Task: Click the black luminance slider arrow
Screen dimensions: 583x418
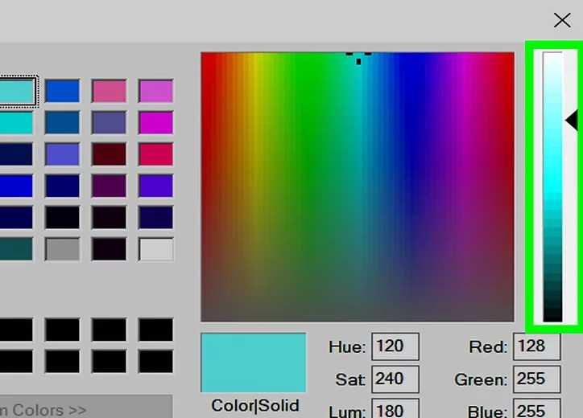Action: (x=572, y=121)
